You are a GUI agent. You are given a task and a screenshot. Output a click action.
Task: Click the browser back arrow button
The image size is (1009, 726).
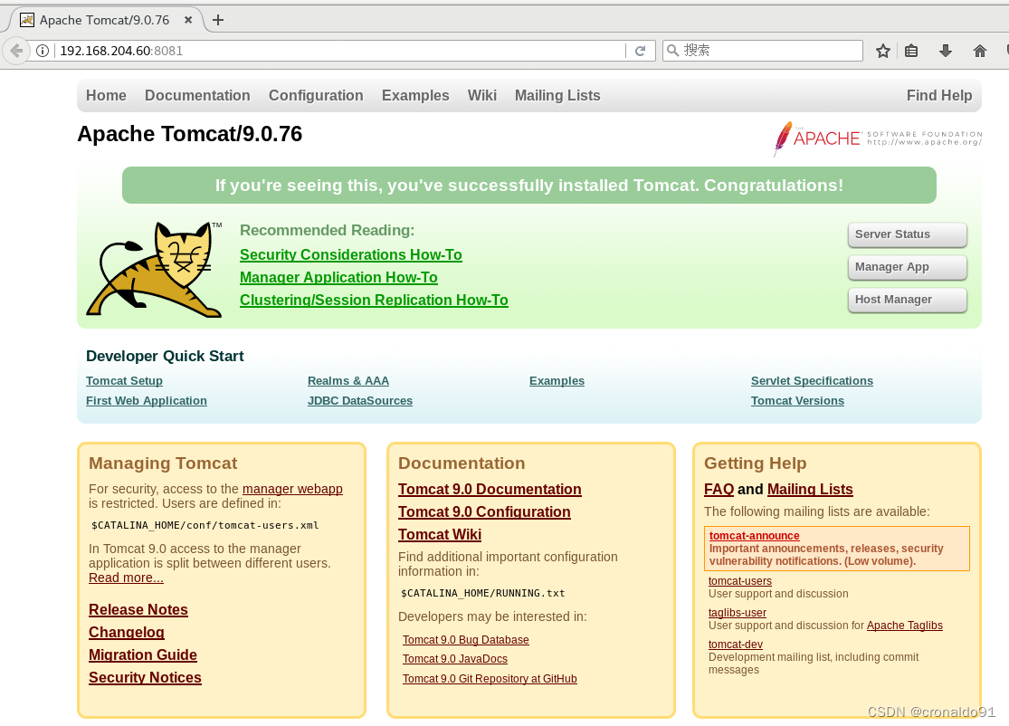click(16, 50)
